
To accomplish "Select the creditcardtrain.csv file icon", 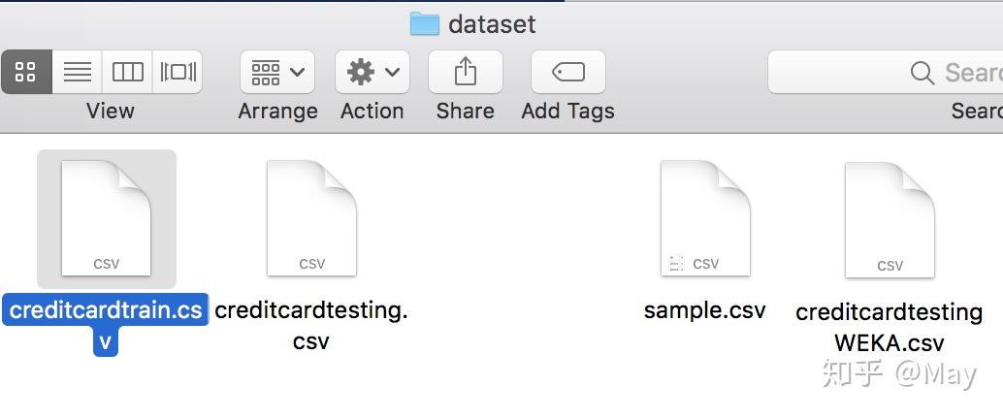I will (106, 219).
